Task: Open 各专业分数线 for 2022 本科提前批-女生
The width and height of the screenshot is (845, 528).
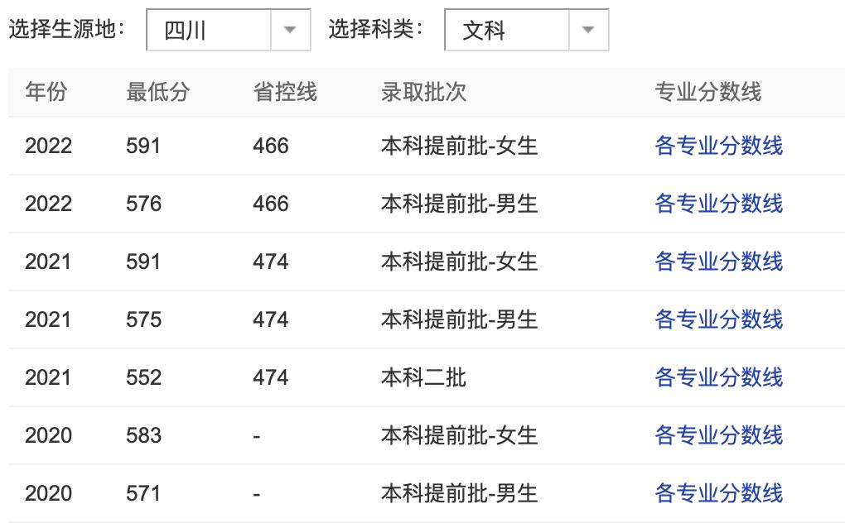Action: click(x=719, y=146)
